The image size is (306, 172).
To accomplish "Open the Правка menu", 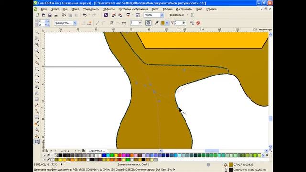I will (55, 9).
